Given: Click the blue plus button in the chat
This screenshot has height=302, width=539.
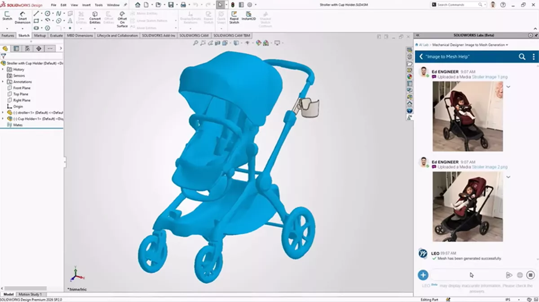Looking at the screenshot, I should [x=423, y=275].
